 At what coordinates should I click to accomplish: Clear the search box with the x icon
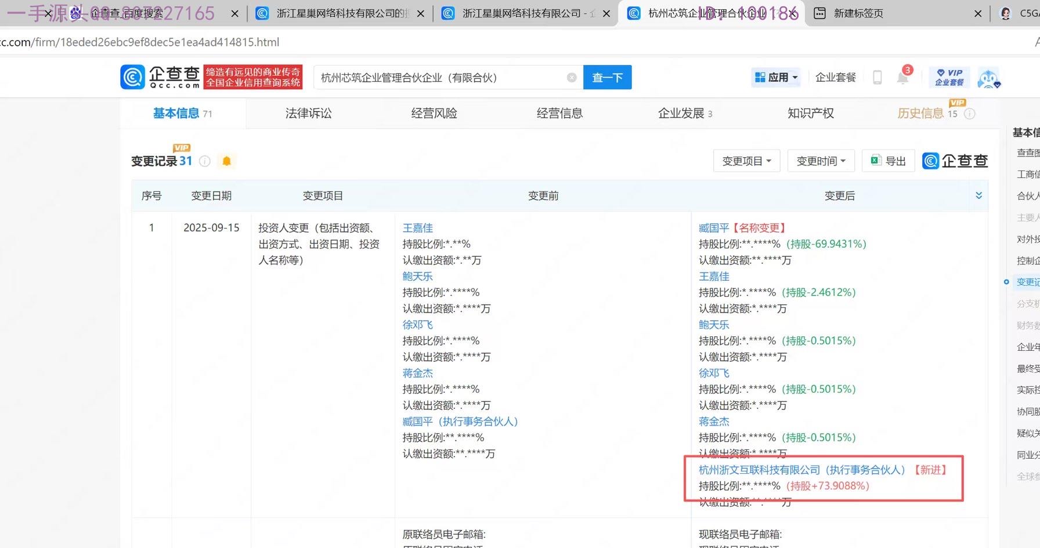[572, 78]
